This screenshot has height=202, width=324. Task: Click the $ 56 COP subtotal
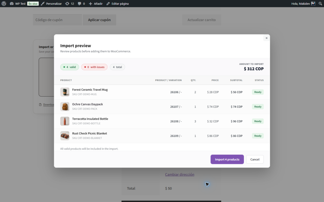(237, 92)
